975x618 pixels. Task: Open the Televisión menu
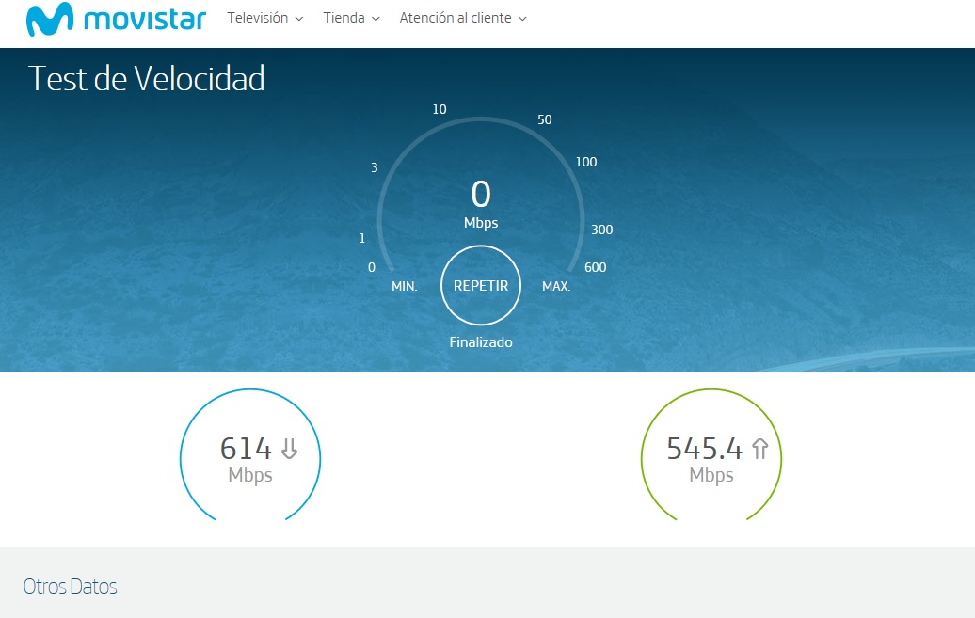coord(264,18)
